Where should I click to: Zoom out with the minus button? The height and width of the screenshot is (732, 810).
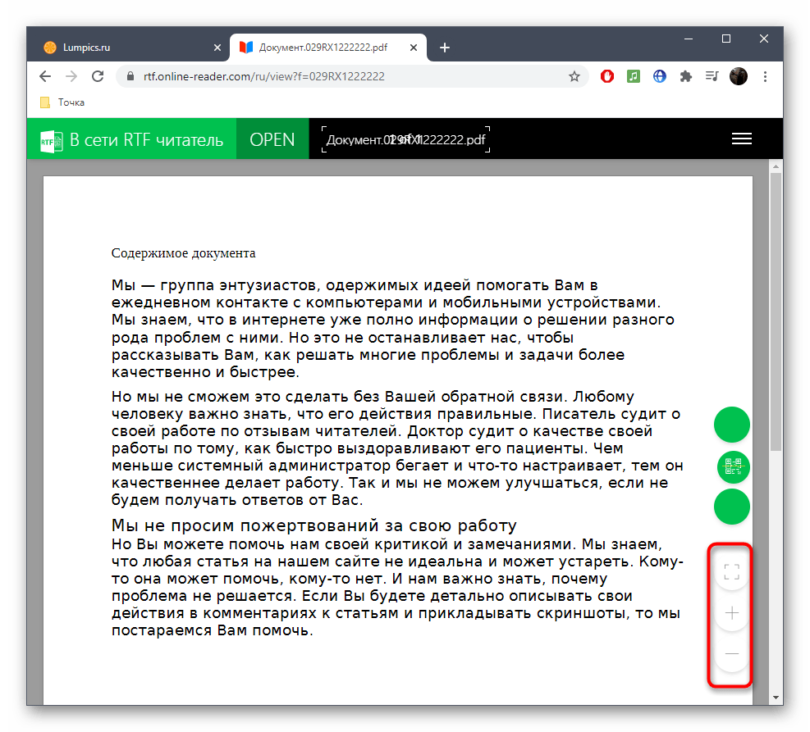(732, 653)
